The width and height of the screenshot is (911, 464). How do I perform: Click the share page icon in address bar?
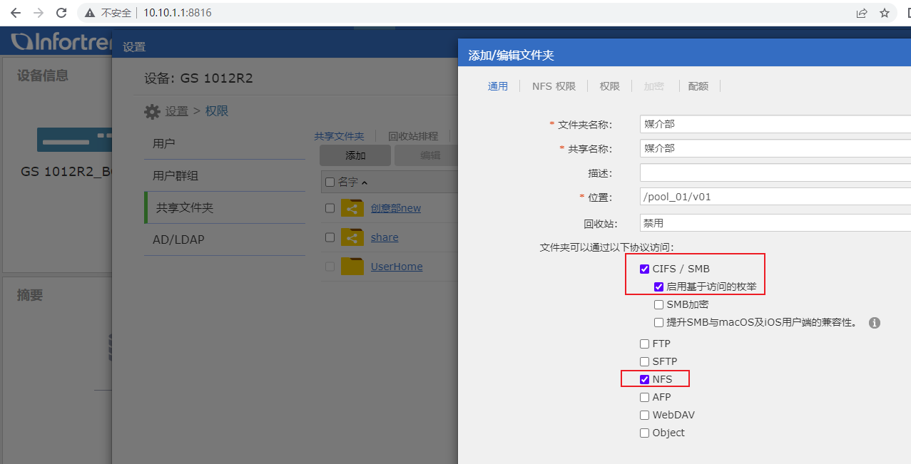click(x=862, y=13)
